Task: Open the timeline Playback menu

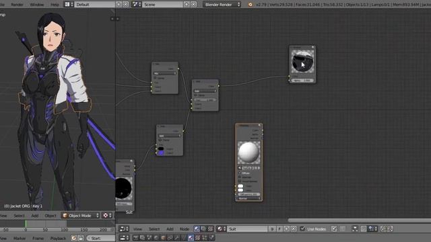Action: coord(58,238)
